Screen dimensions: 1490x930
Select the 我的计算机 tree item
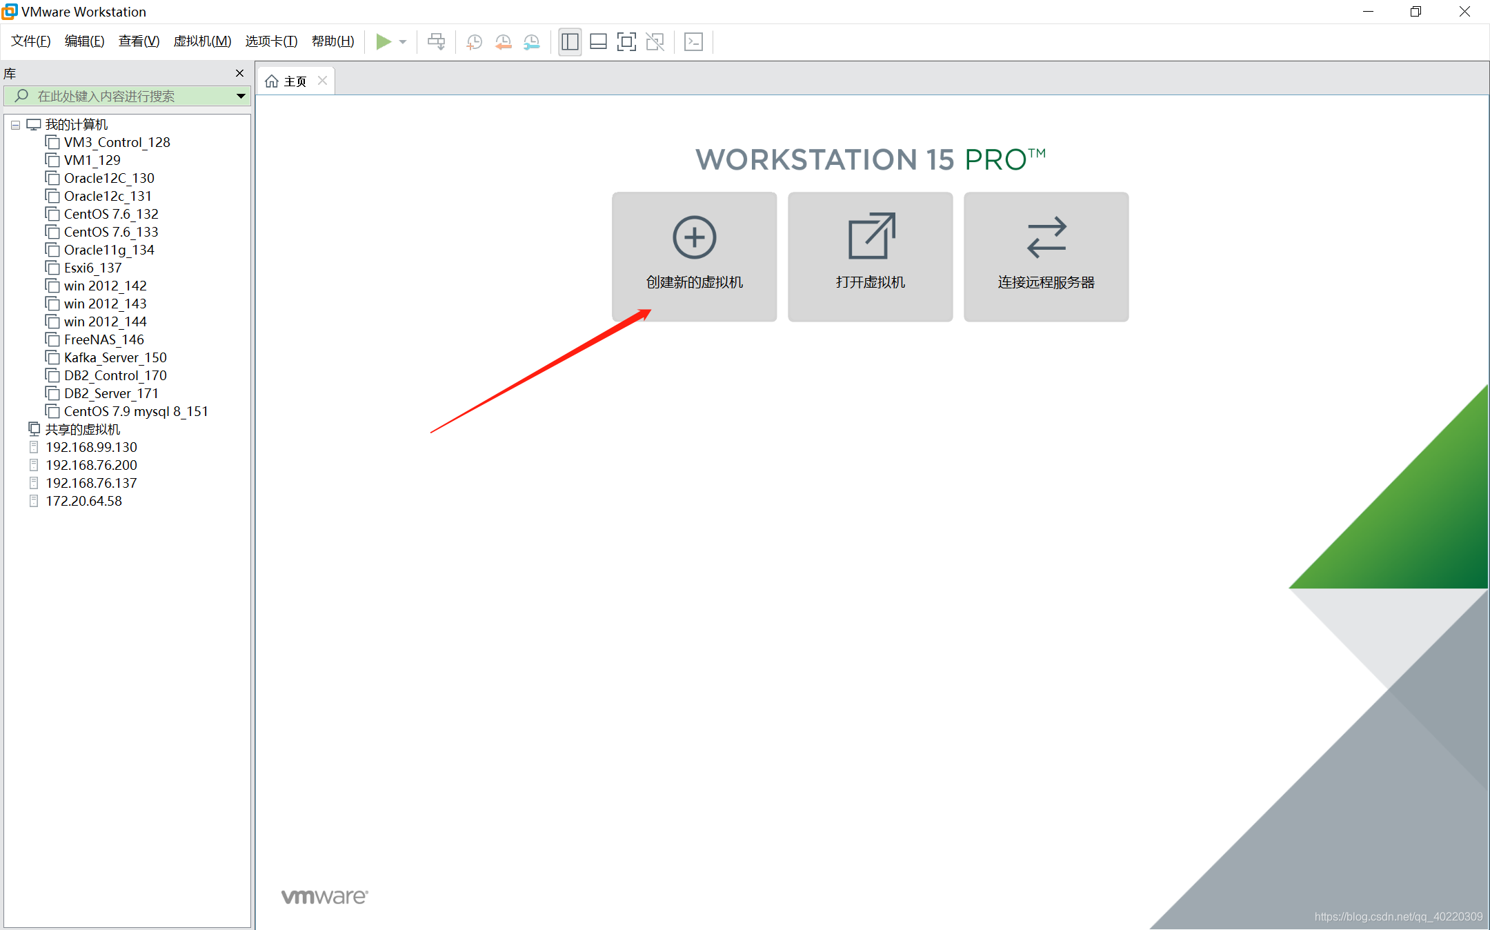point(76,125)
